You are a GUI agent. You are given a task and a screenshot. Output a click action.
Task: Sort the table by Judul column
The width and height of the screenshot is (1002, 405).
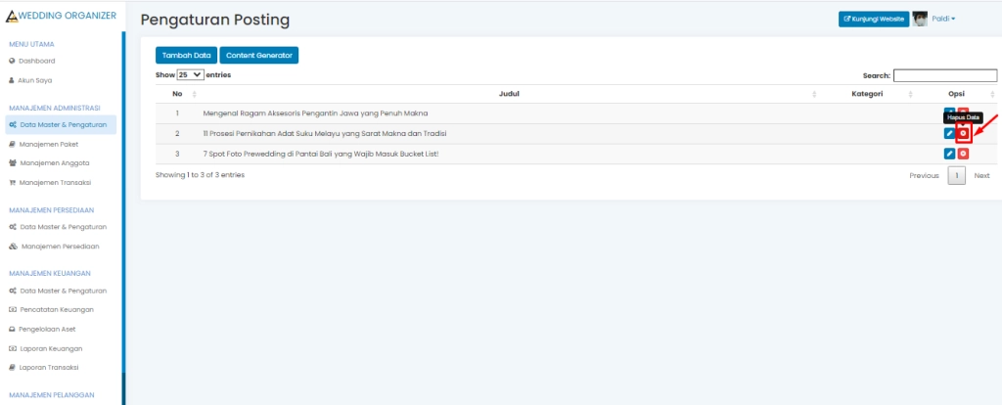(508, 94)
